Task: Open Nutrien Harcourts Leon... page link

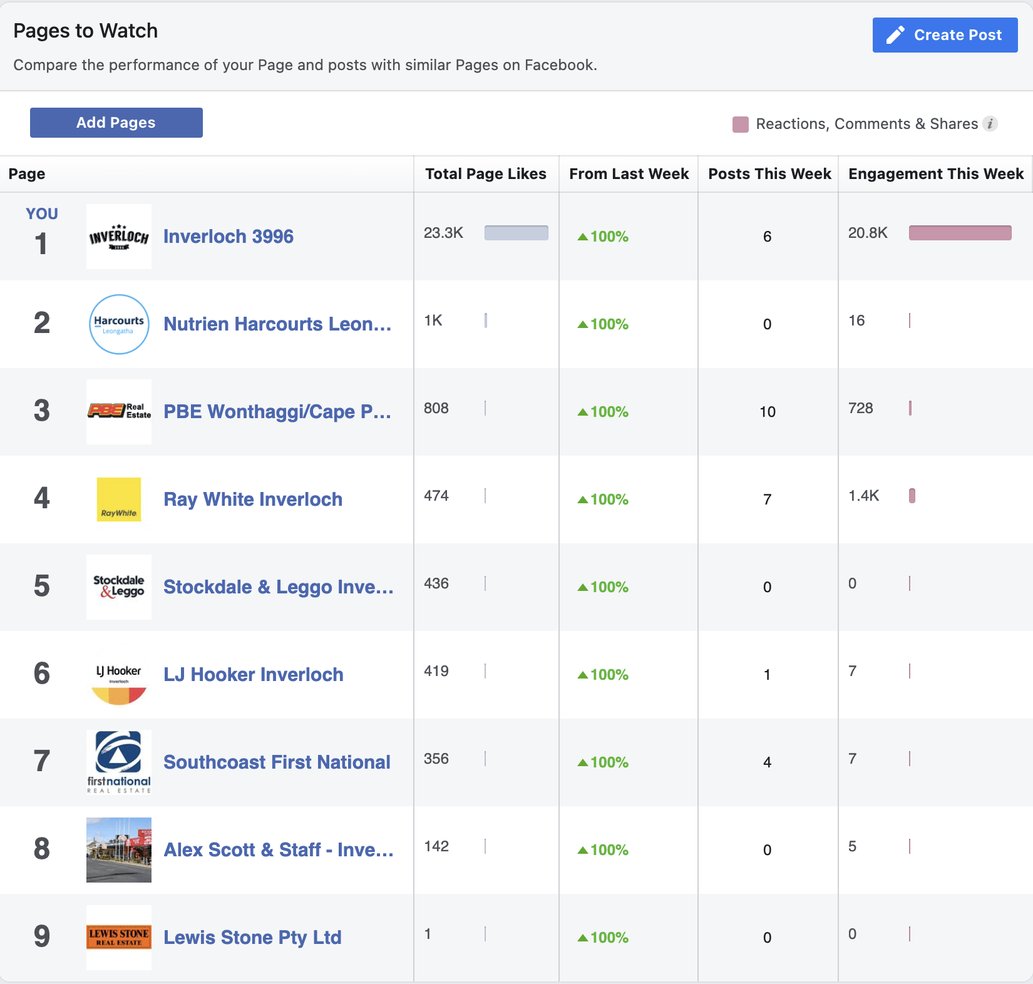Action: [x=277, y=324]
